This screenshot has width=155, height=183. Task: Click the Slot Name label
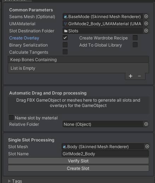coord(18,154)
